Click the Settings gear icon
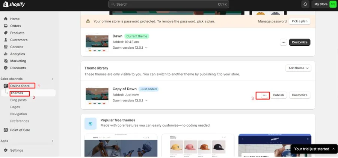Screen dimensions: 338x158 point(6,150)
